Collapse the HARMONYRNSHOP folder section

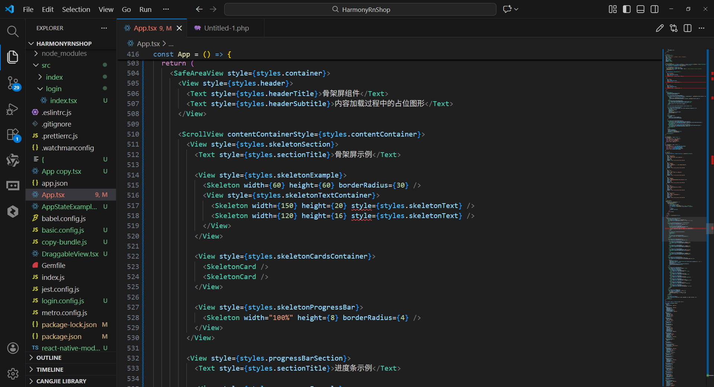71,44
